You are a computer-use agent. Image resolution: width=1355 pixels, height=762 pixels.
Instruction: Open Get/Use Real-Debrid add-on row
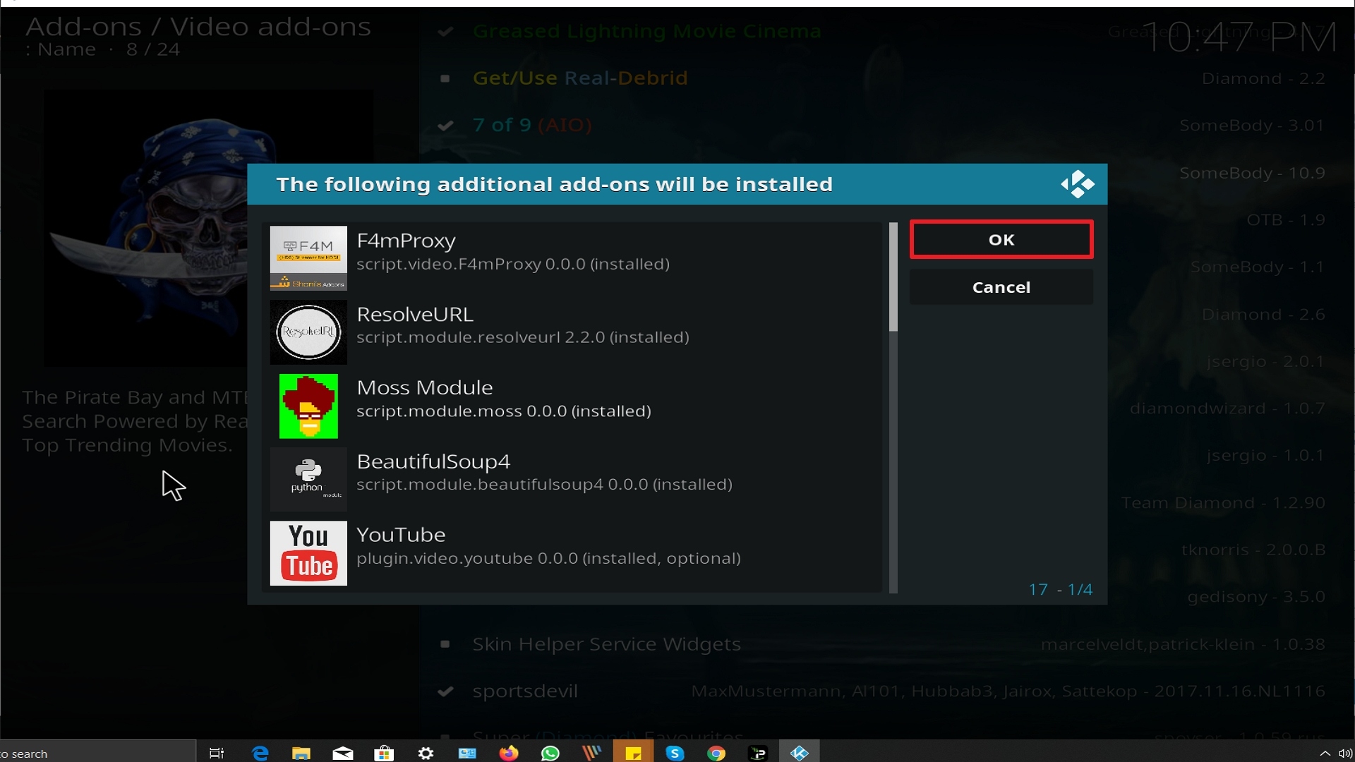pos(579,78)
